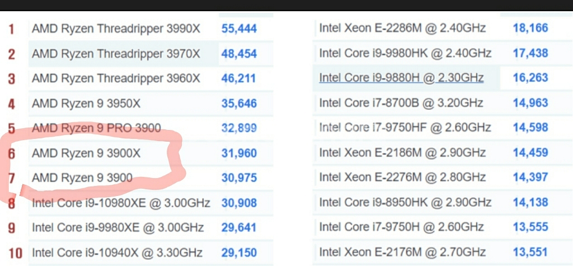Open the Intel Xeon E-2286M link
Image resolution: width=573 pixels, height=266 pixels.
click(x=402, y=27)
